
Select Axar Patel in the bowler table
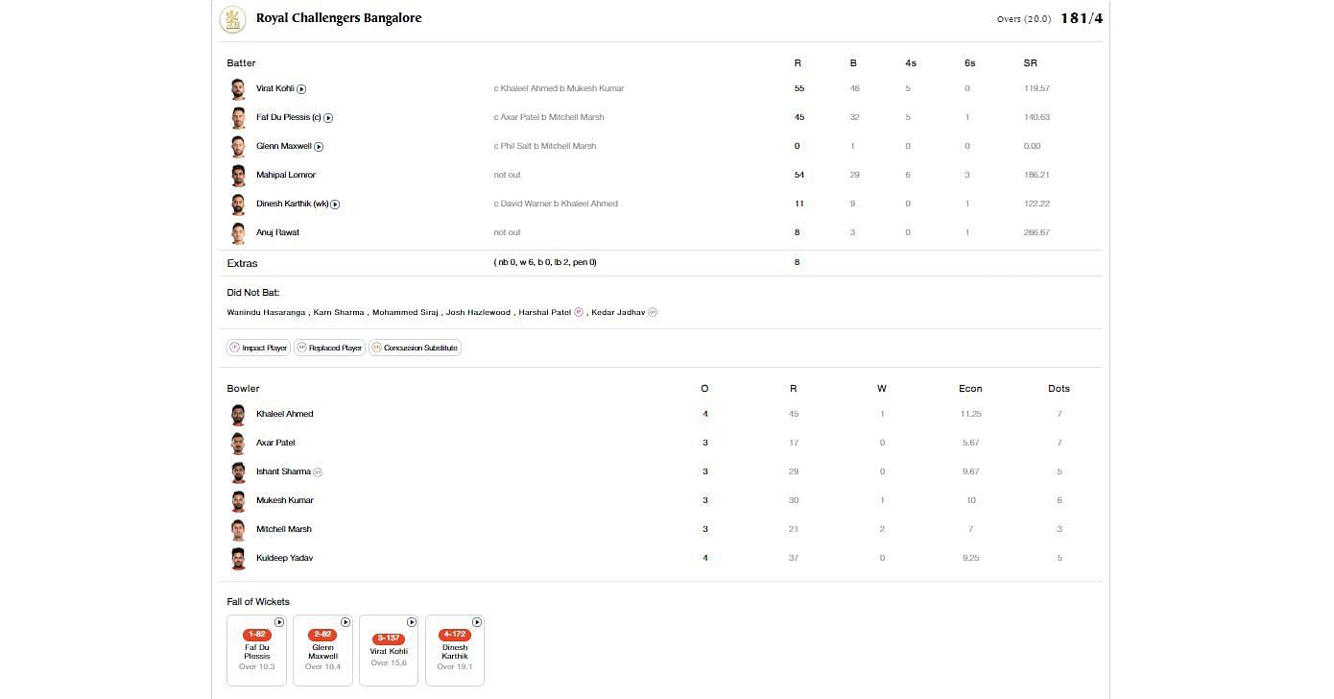275,443
